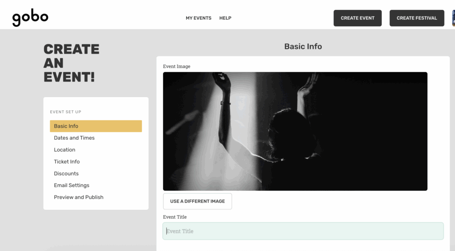This screenshot has height=251, width=455.
Task: Click the gobo logo
Action: (x=30, y=17)
